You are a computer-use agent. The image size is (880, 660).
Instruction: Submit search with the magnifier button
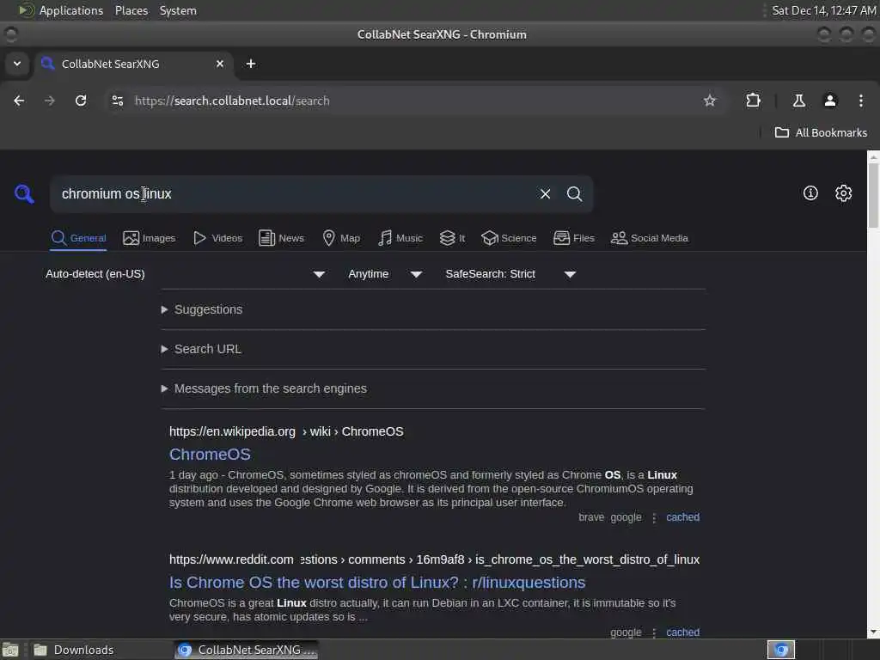pos(574,193)
